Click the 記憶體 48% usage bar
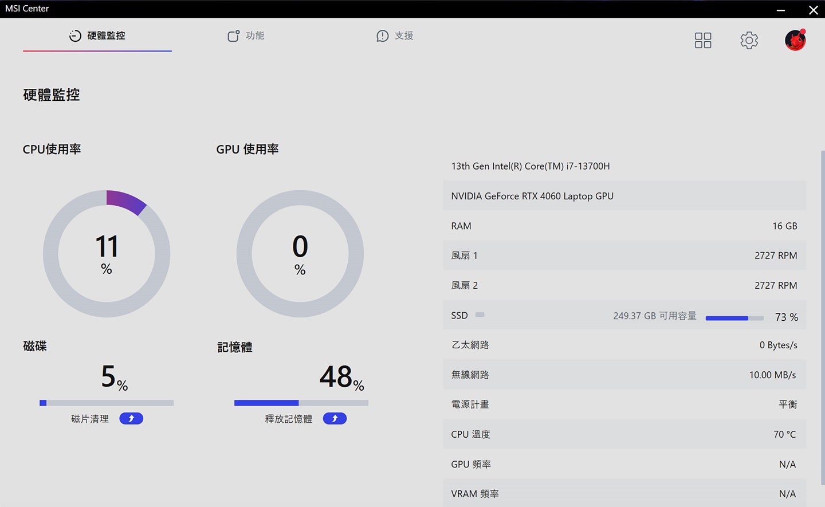This screenshot has height=507, width=825. [301, 403]
